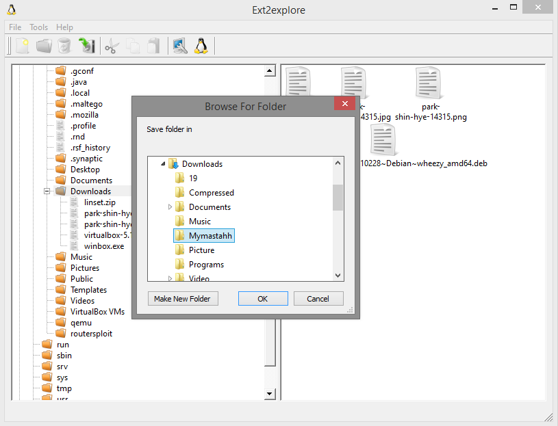The width and height of the screenshot is (558, 426).
Task: Click the monitor with tools settings icon
Action: pos(180,46)
